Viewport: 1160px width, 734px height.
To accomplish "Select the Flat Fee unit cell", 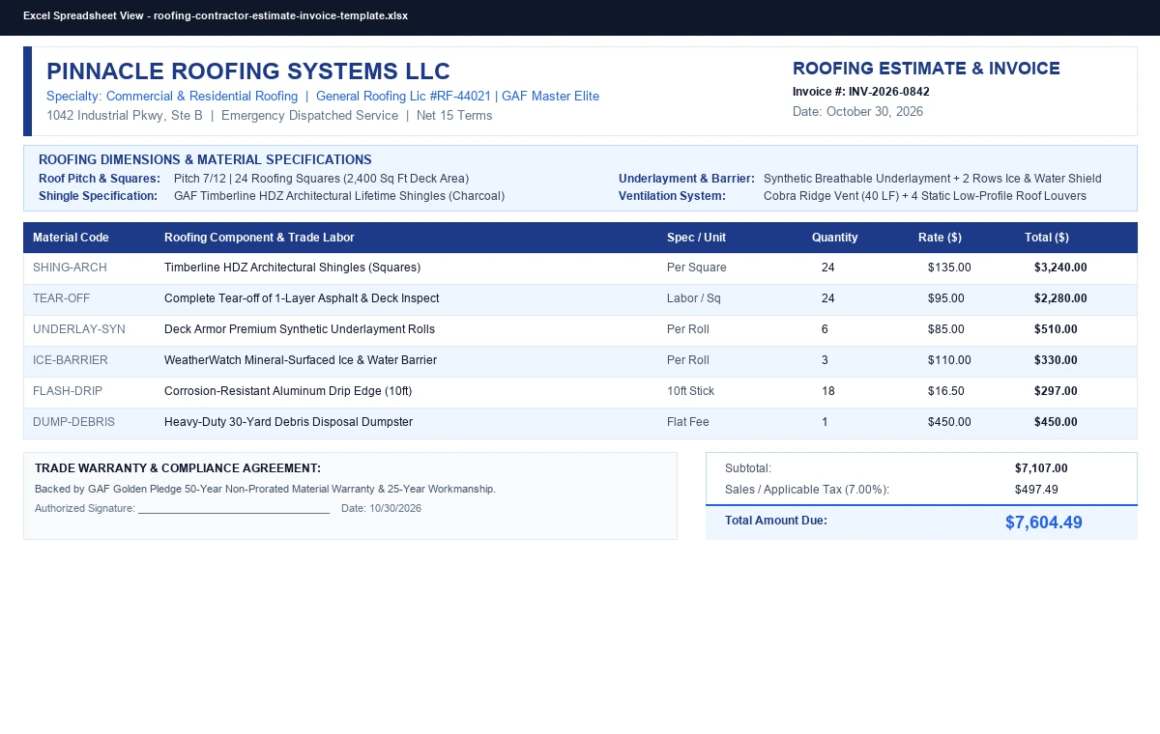I will pos(688,422).
